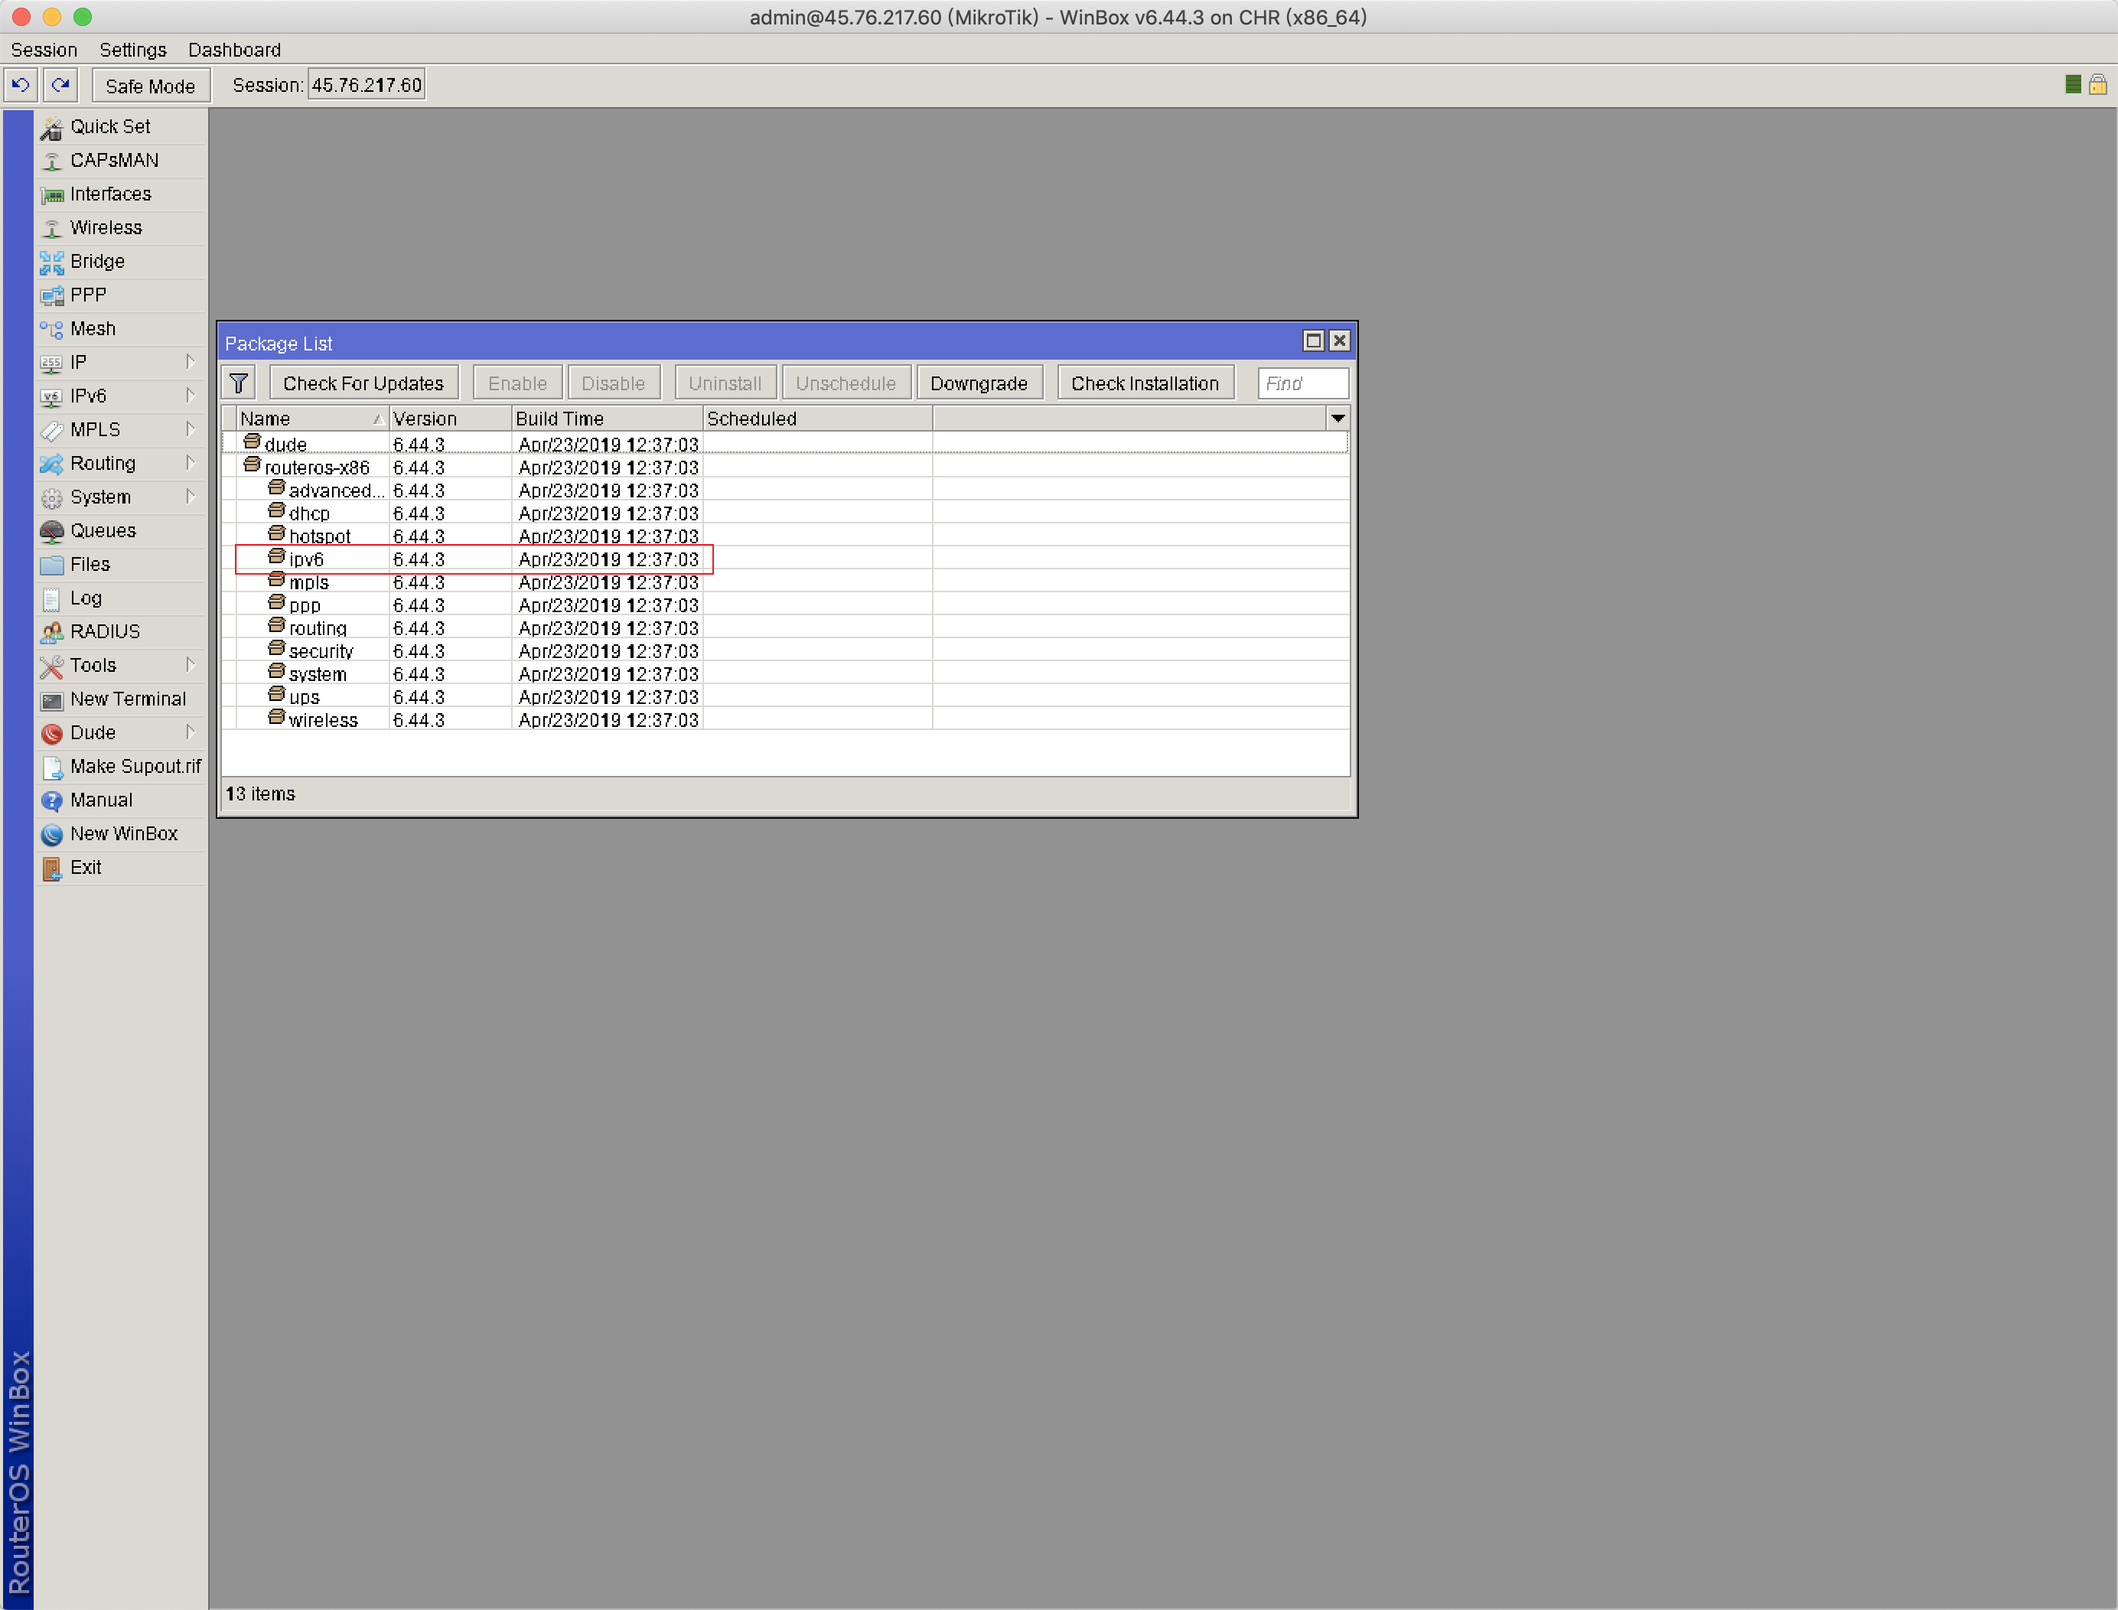This screenshot has width=2118, height=1610.
Task: Sort packages by the Name column header
Action: 312,419
